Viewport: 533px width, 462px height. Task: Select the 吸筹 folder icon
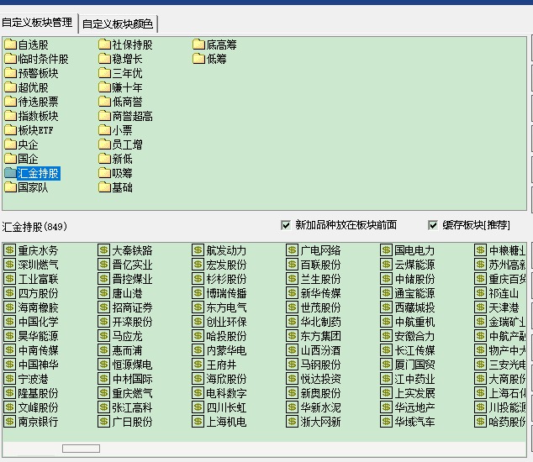pyautogui.click(x=105, y=173)
